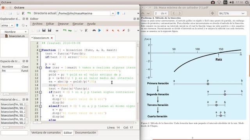This screenshot has height=140, width=250.
Task: Click the editor's vertical scrollbar
Action: tap(138, 81)
